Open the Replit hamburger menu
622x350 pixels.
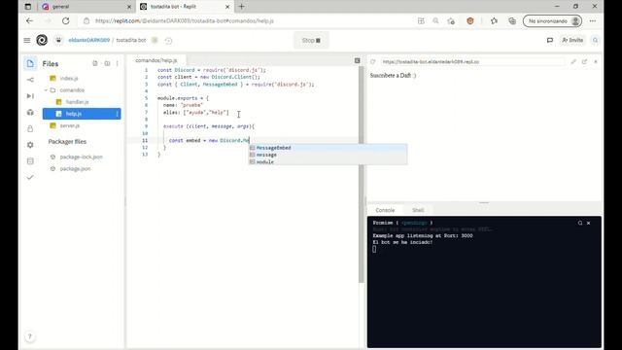point(27,40)
